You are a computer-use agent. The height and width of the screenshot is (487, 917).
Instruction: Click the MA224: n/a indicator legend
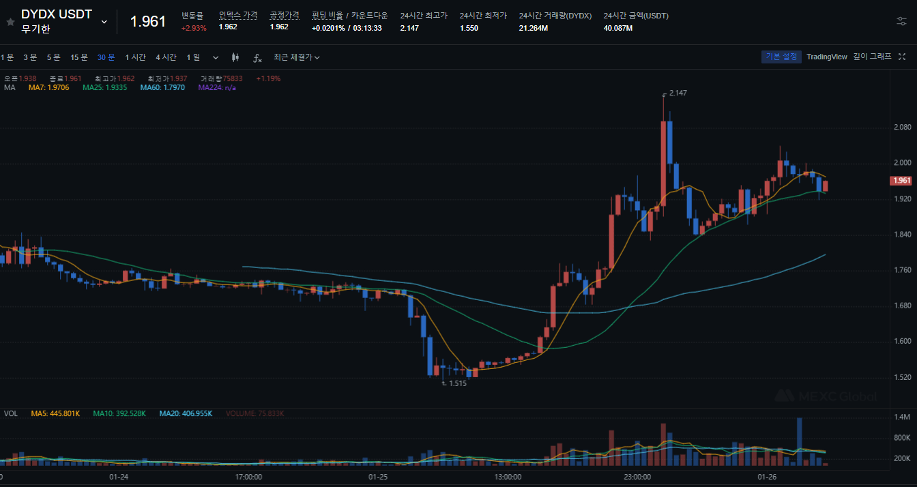coord(217,87)
